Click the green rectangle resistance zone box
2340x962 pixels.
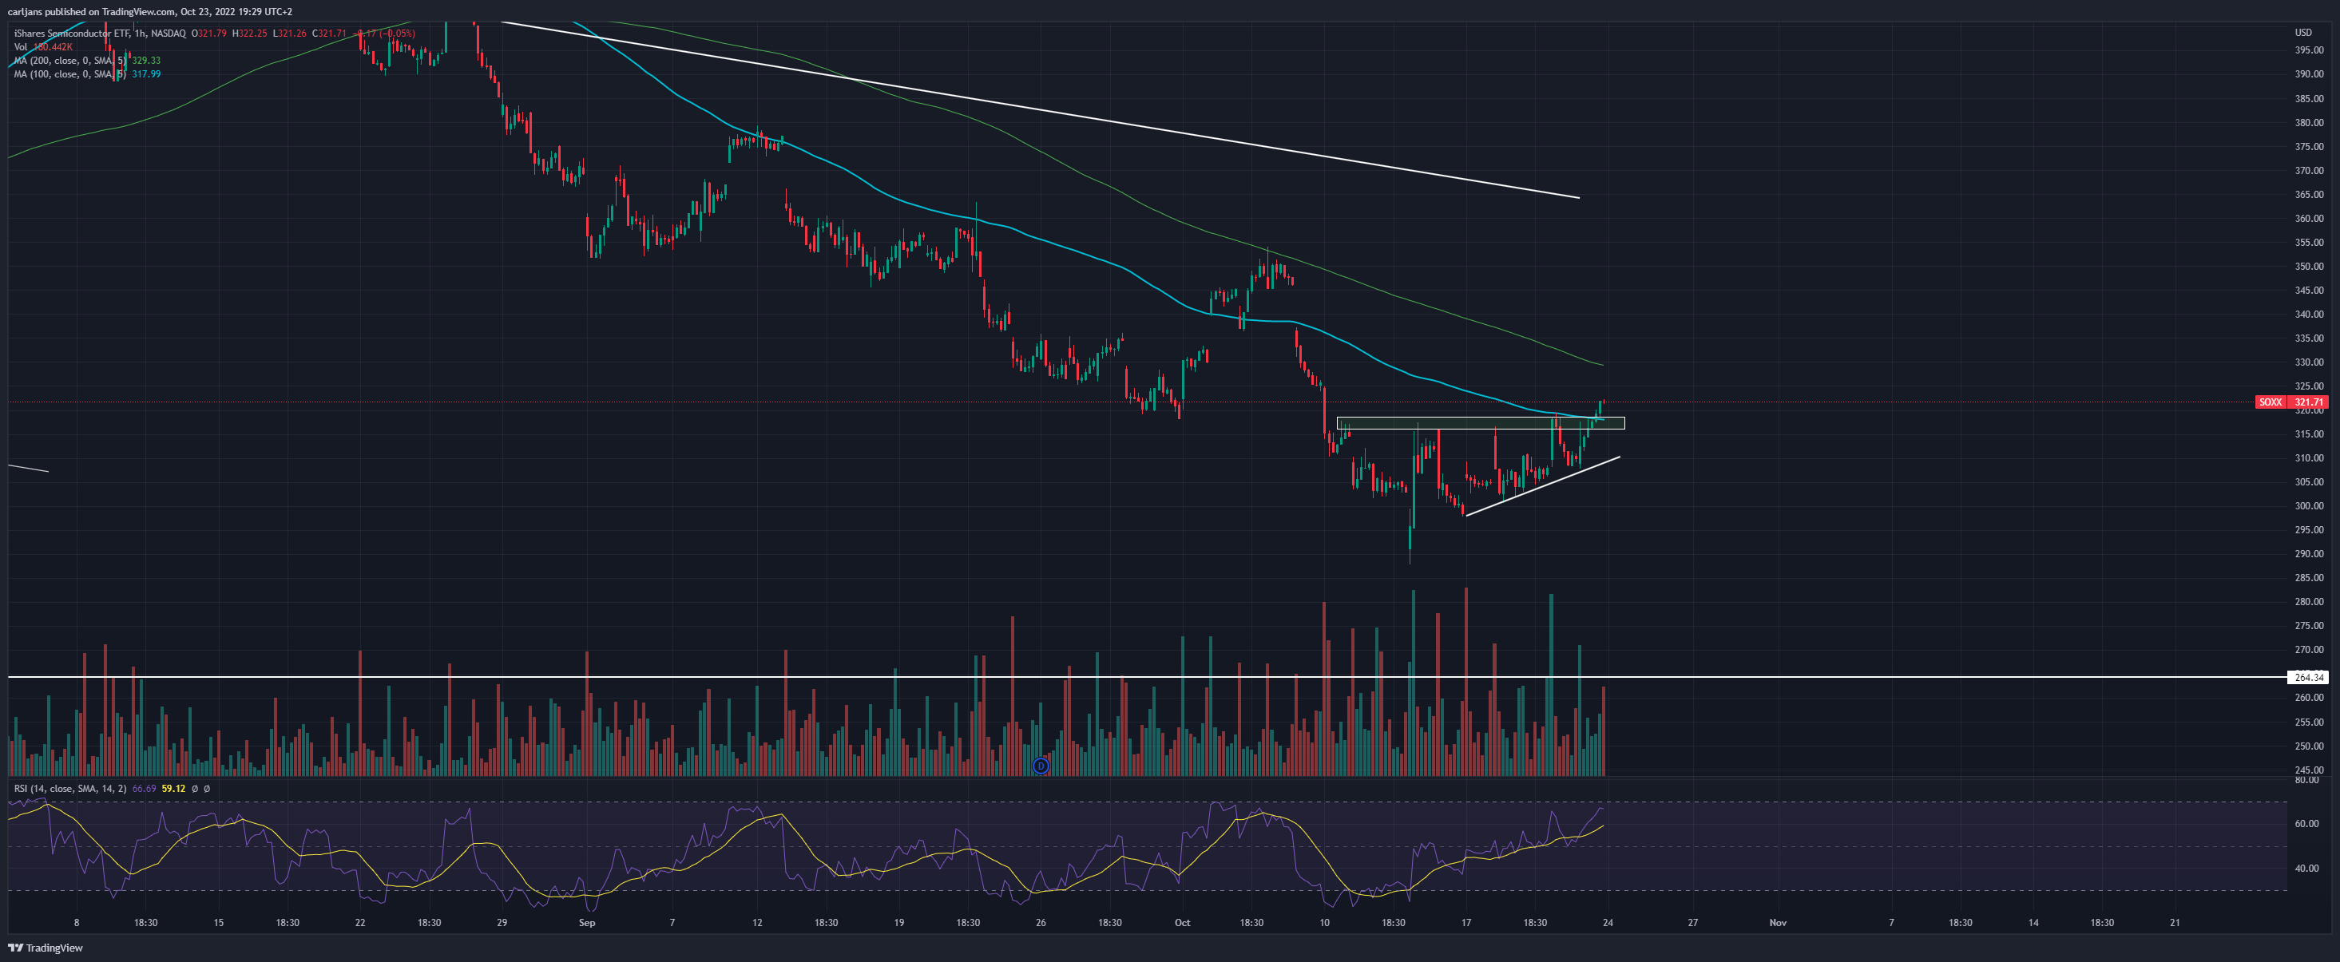(1481, 423)
